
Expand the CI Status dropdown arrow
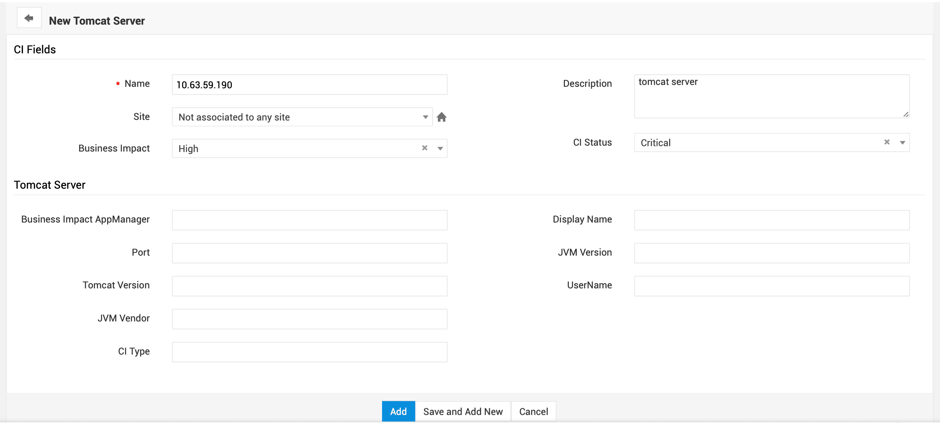coord(902,142)
